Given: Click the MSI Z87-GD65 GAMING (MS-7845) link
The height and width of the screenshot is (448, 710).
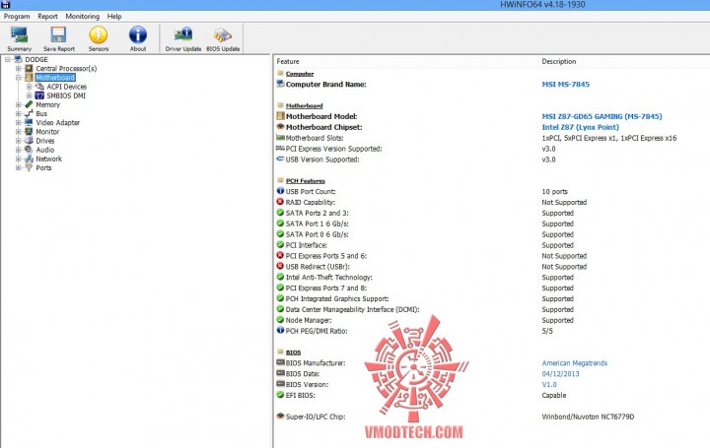Looking at the screenshot, I should click(x=602, y=116).
